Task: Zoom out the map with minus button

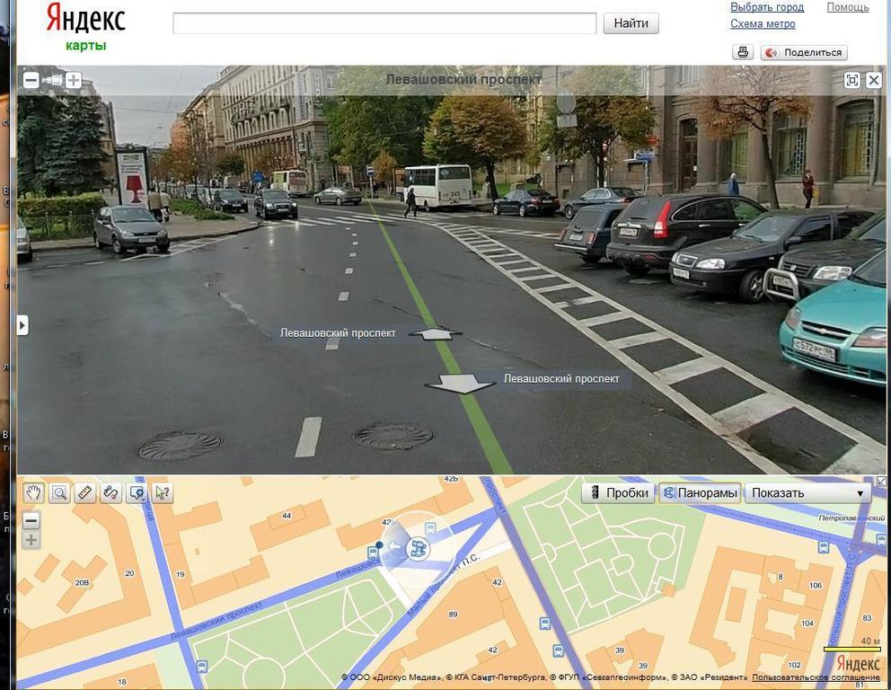Action: coord(31,520)
